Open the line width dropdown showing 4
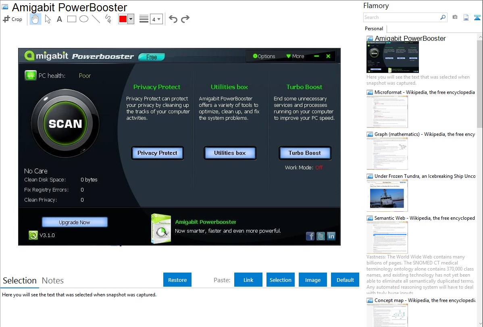Image resolution: width=483 pixels, height=327 pixels. coord(156,19)
